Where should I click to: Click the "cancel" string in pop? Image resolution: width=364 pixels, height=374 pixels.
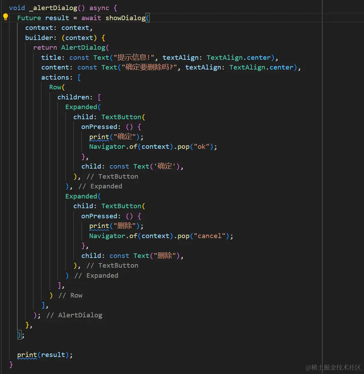point(209,236)
